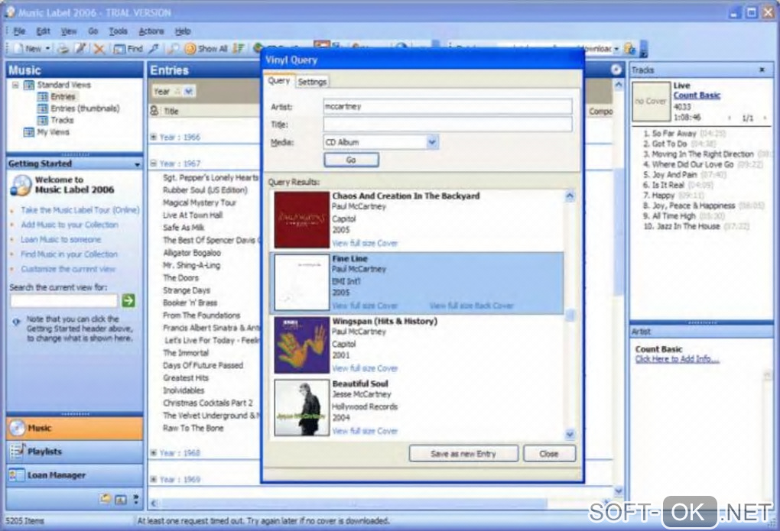
Task: Select Entries (thumbnails) view
Action: point(85,108)
